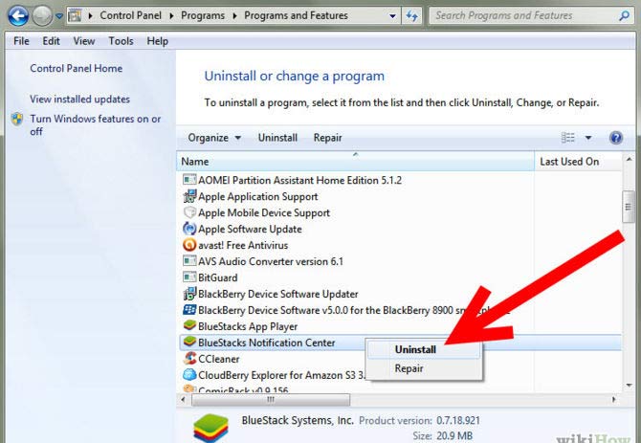Open the Tools menu
This screenshot has width=641, height=443.
click(x=121, y=41)
